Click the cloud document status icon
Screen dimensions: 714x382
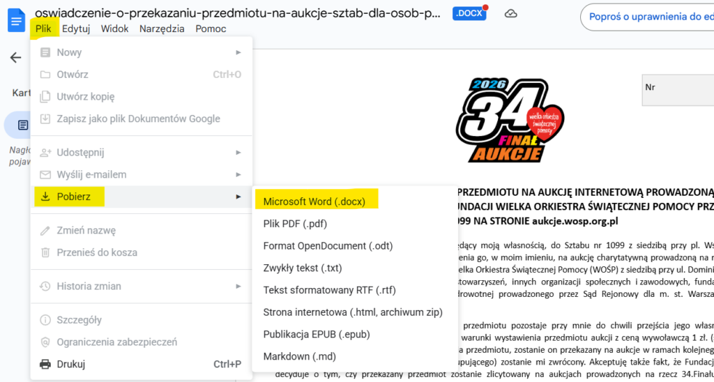coord(511,14)
